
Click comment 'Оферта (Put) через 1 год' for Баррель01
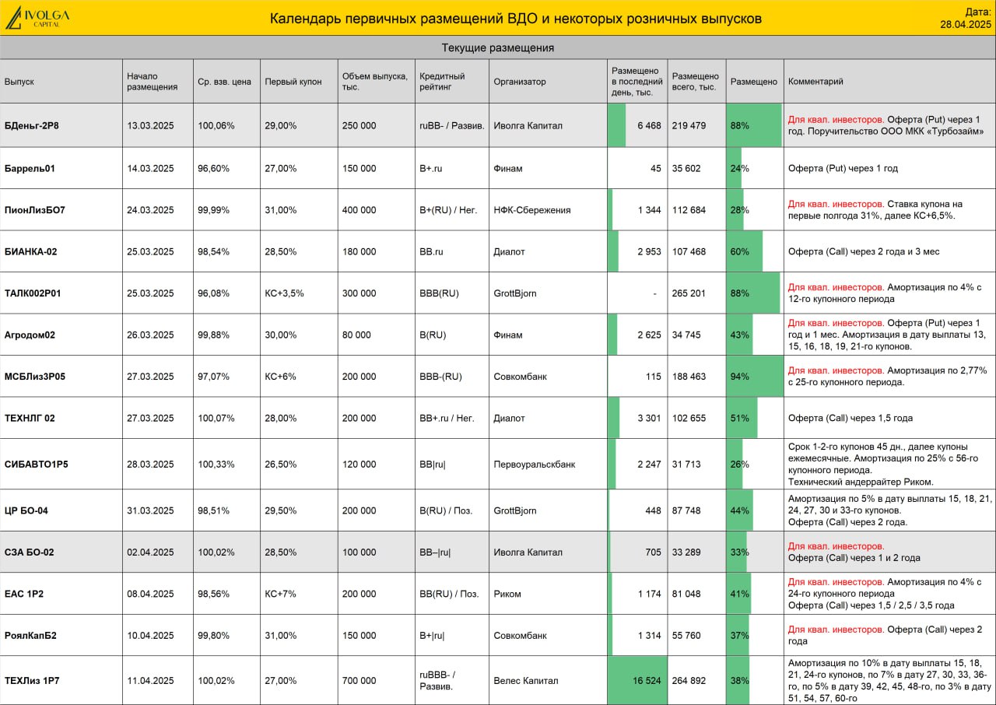click(843, 168)
